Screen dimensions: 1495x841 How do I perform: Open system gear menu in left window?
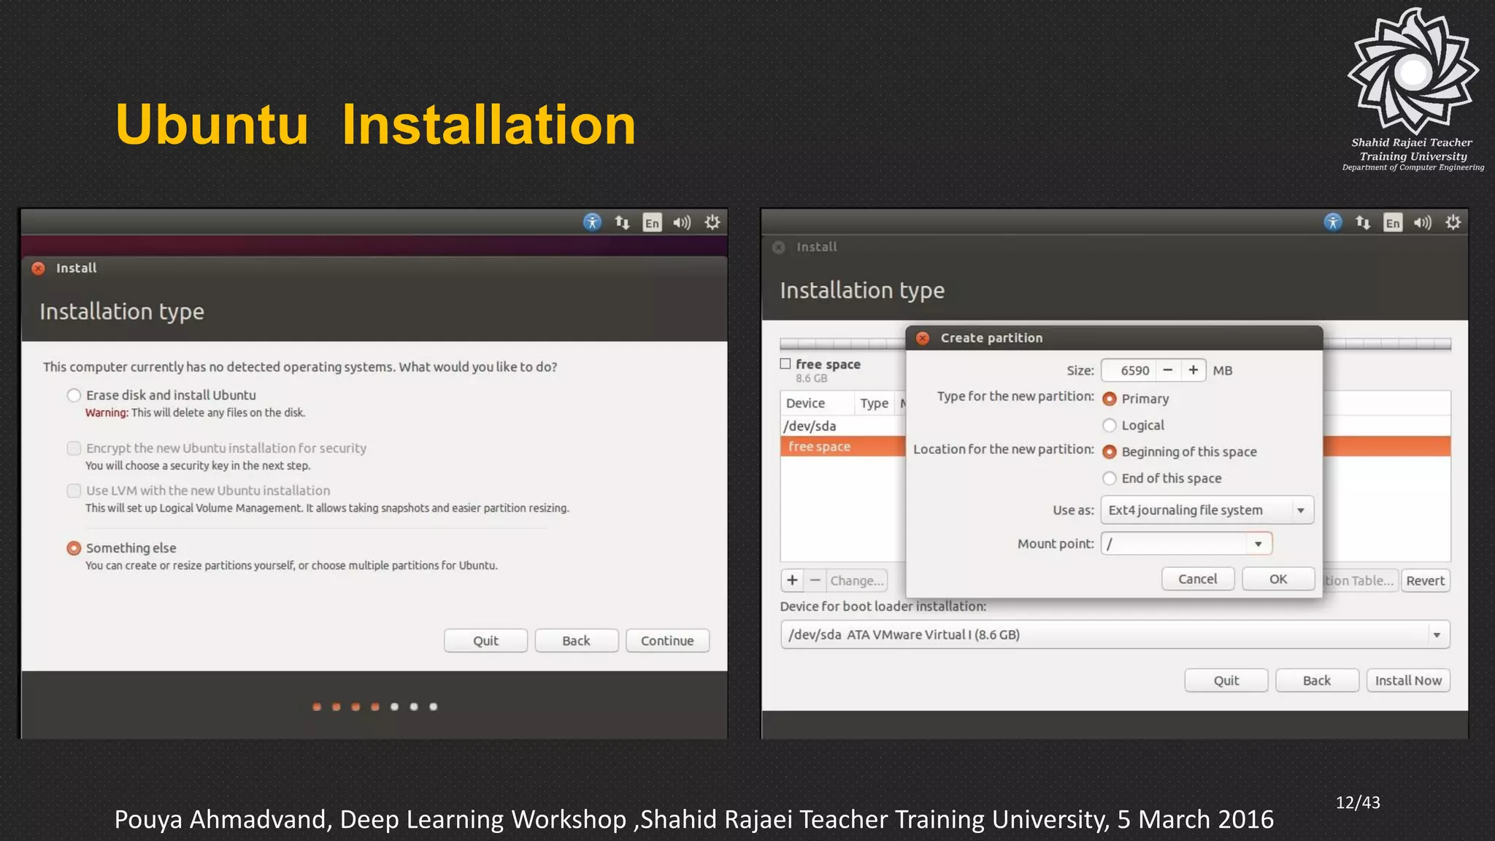point(712,222)
